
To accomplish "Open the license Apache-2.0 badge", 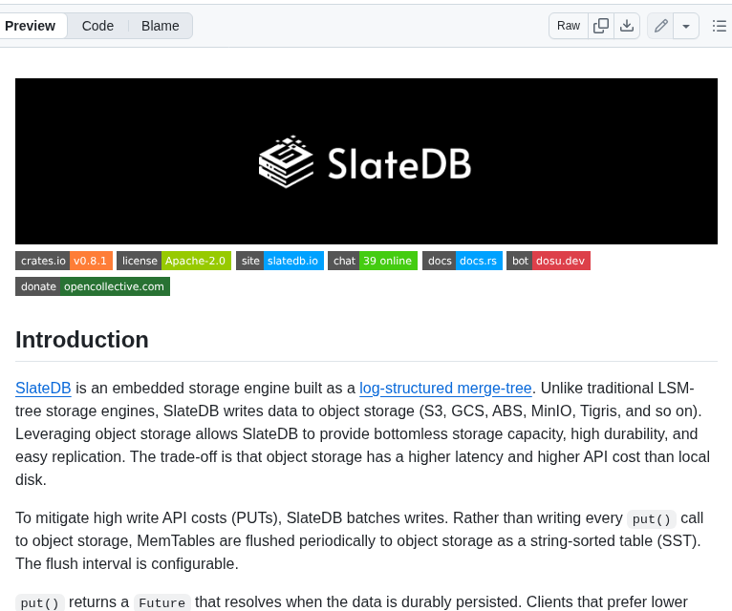I will 174,261.
